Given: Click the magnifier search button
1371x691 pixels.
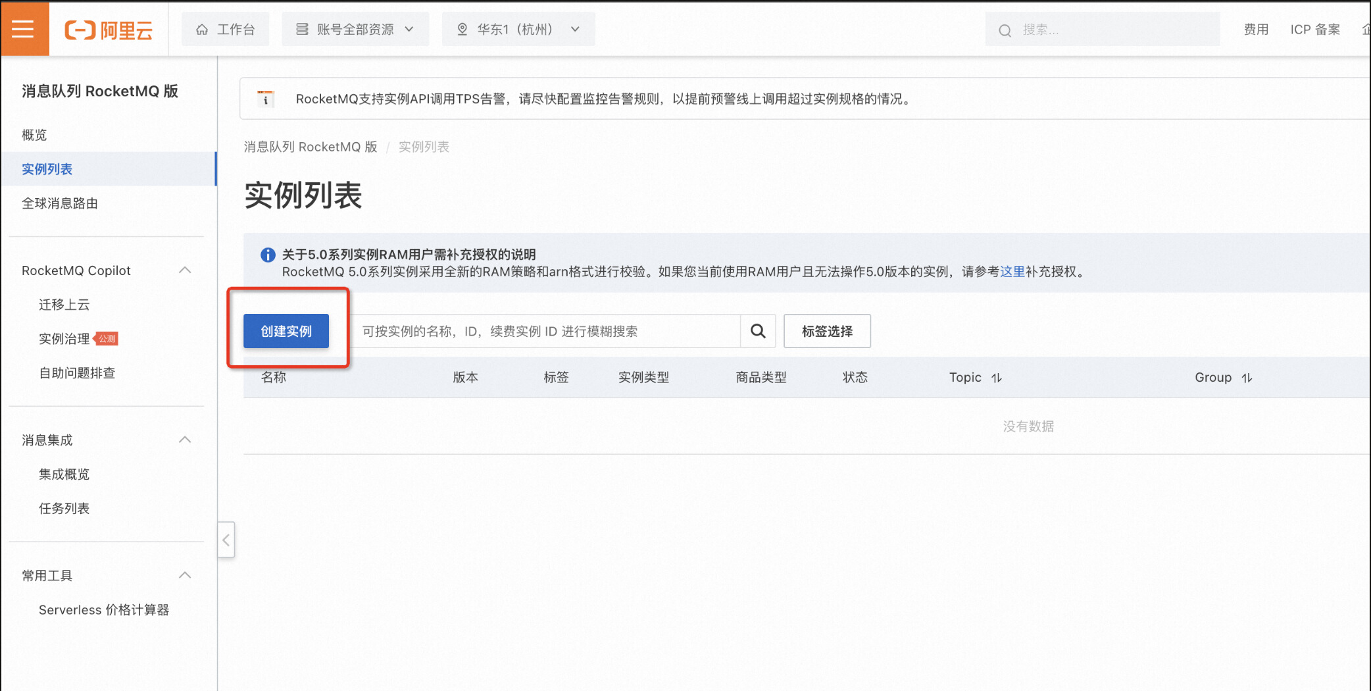Looking at the screenshot, I should tap(758, 331).
